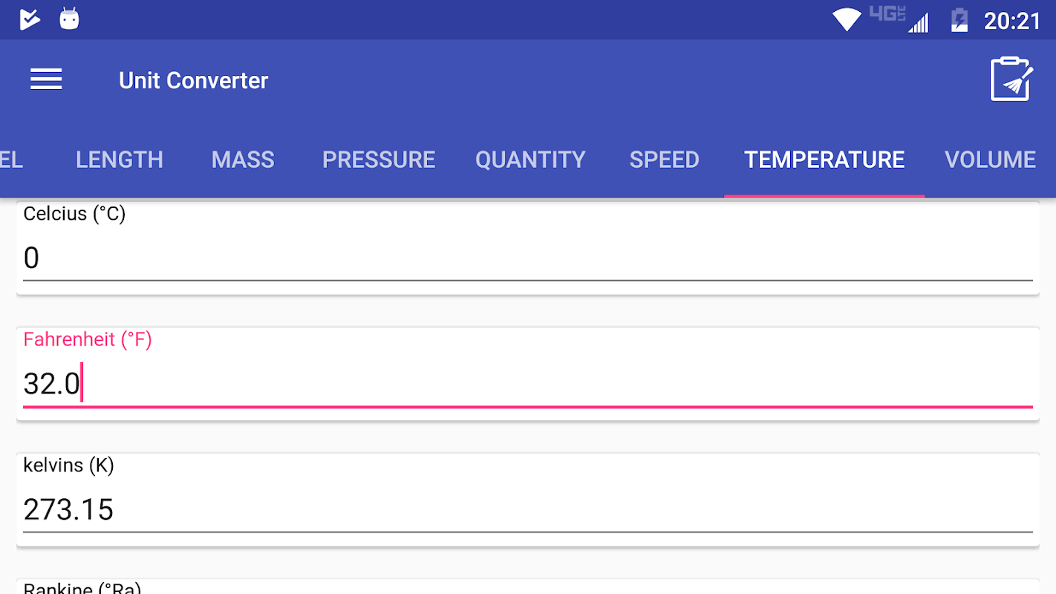Tap the partially visible Rankine field label
Viewport: 1056px width, 594px height.
point(82,588)
